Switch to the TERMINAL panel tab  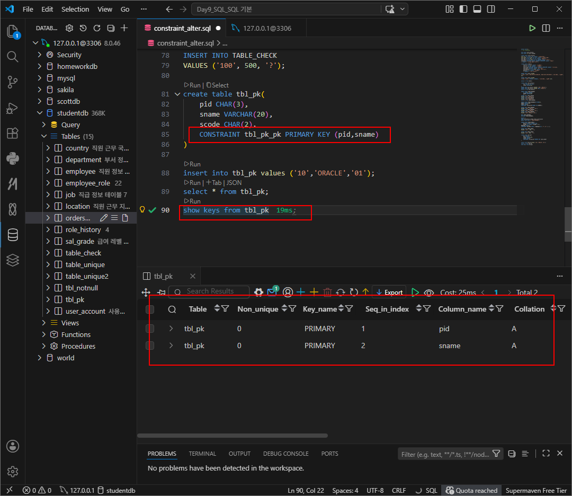pyautogui.click(x=202, y=454)
